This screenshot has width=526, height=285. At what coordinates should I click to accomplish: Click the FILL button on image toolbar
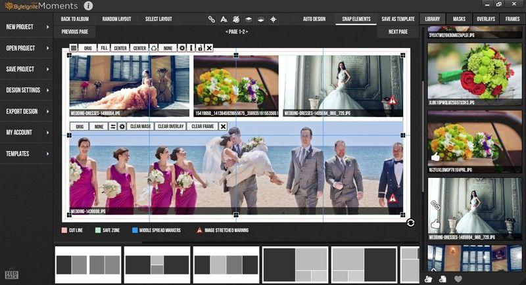tap(104, 48)
